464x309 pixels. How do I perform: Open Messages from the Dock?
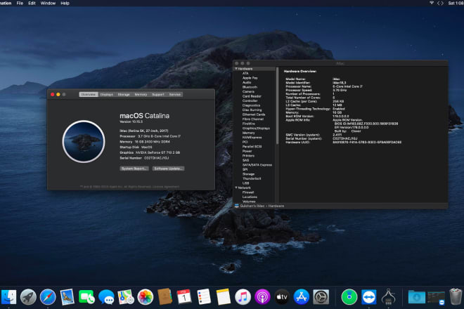click(106, 297)
